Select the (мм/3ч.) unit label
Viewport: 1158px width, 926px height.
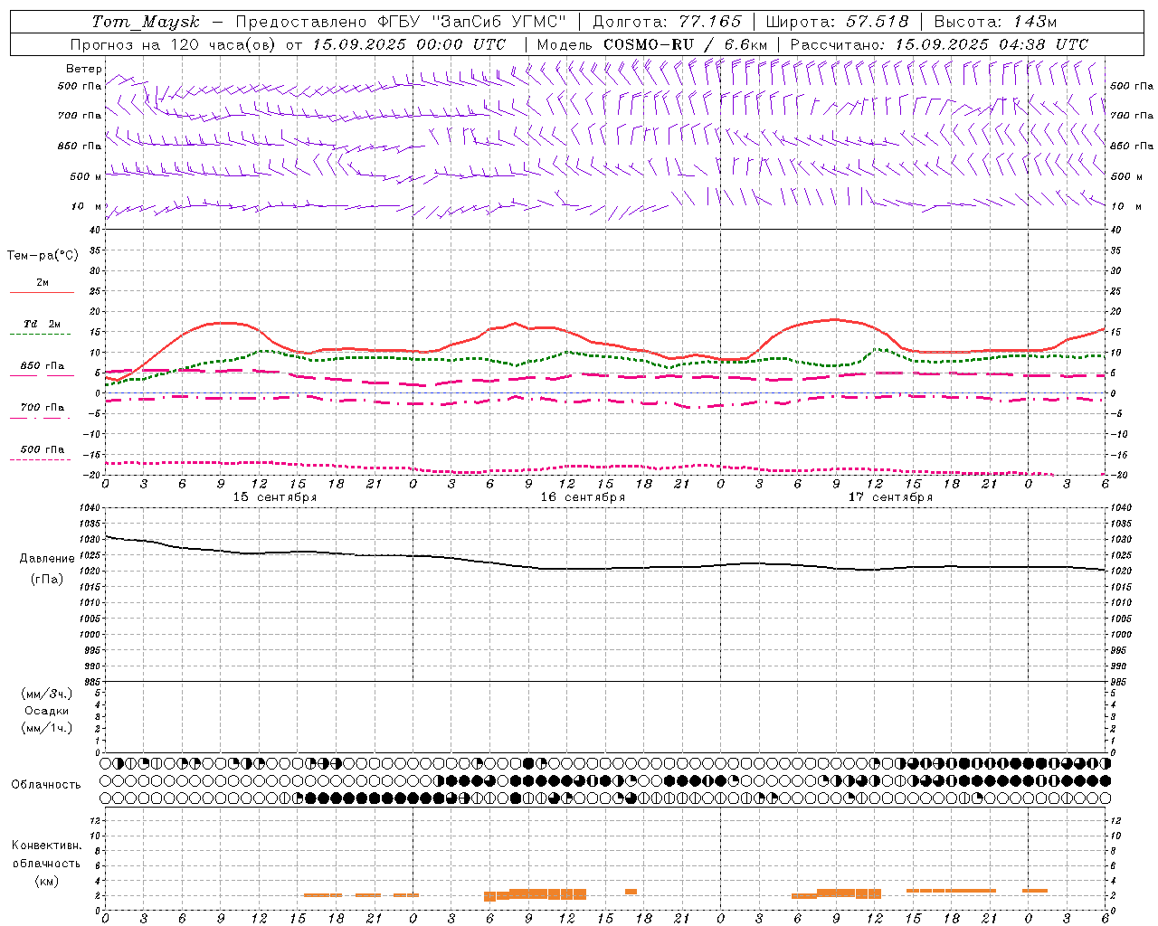(x=47, y=694)
